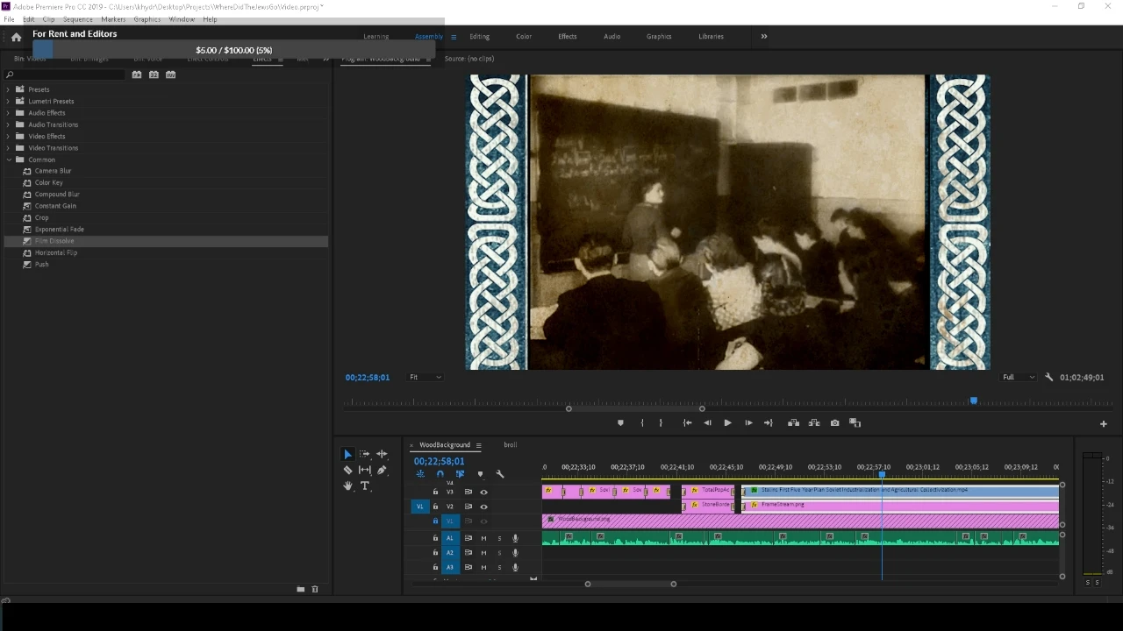Click Delete Custom Items trash icon

[315, 589]
